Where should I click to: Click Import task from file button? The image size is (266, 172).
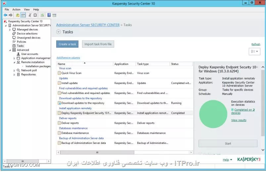click(x=98, y=44)
